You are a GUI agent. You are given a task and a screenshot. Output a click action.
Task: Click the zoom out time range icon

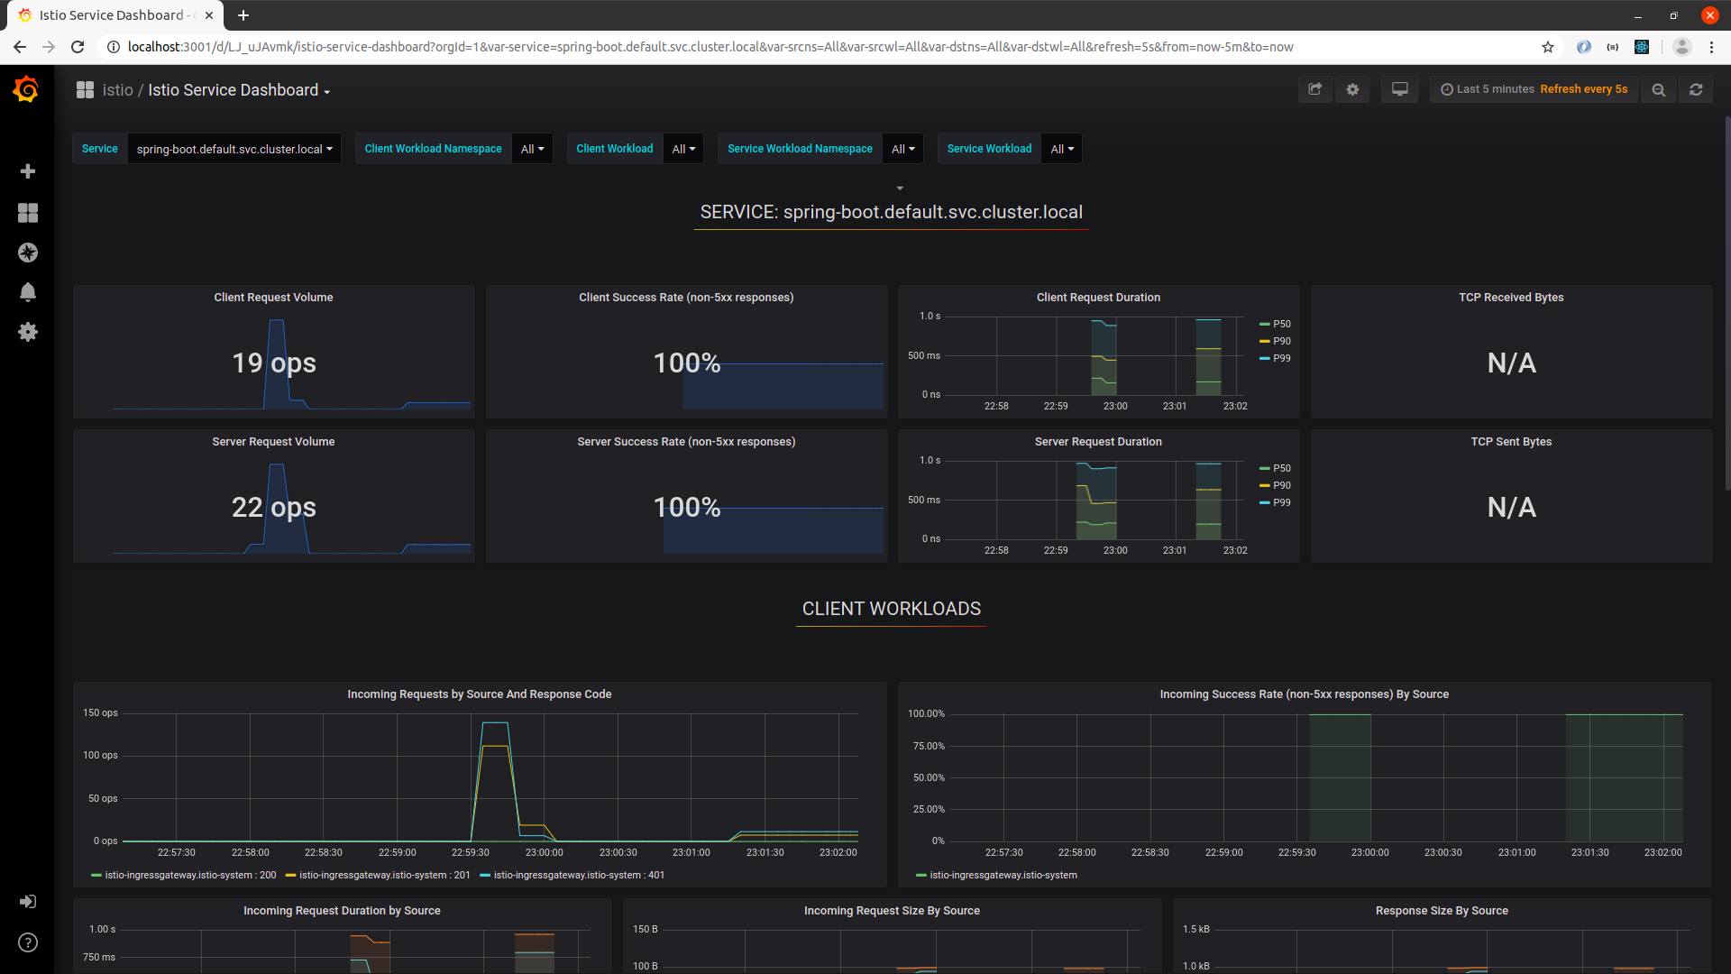1658,89
